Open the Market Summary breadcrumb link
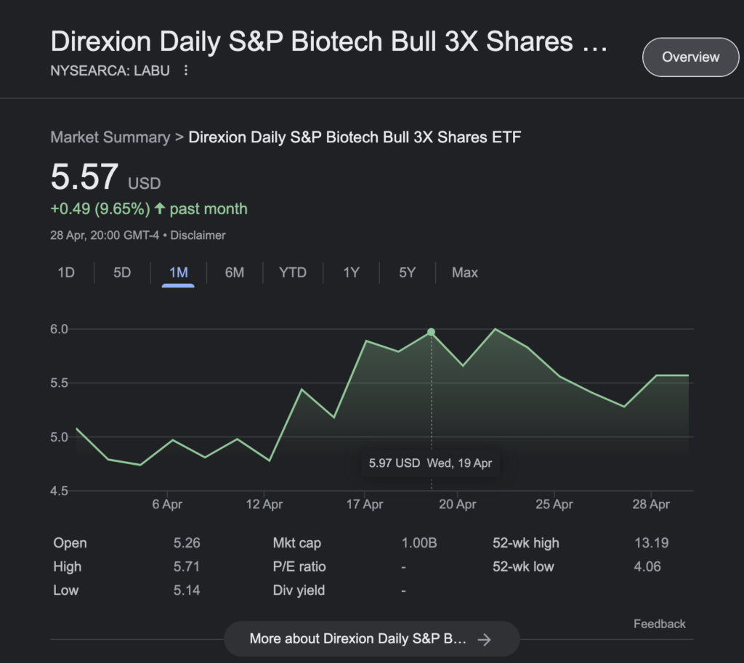The height and width of the screenshot is (663, 744). [x=110, y=137]
